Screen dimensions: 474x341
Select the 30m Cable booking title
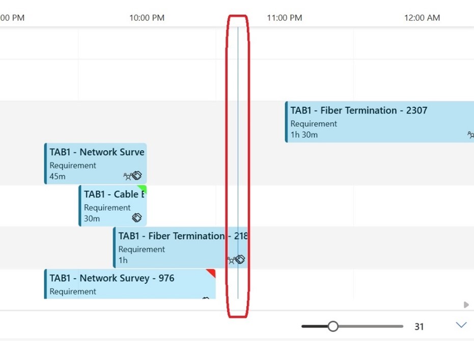pyautogui.click(x=111, y=195)
